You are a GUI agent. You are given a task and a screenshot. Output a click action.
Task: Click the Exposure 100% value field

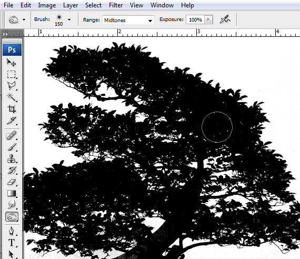pos(195,19)
